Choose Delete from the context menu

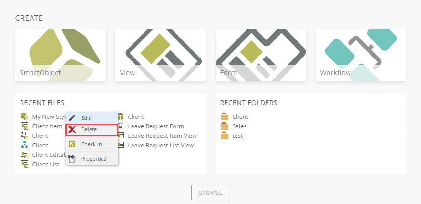(89, 129)
